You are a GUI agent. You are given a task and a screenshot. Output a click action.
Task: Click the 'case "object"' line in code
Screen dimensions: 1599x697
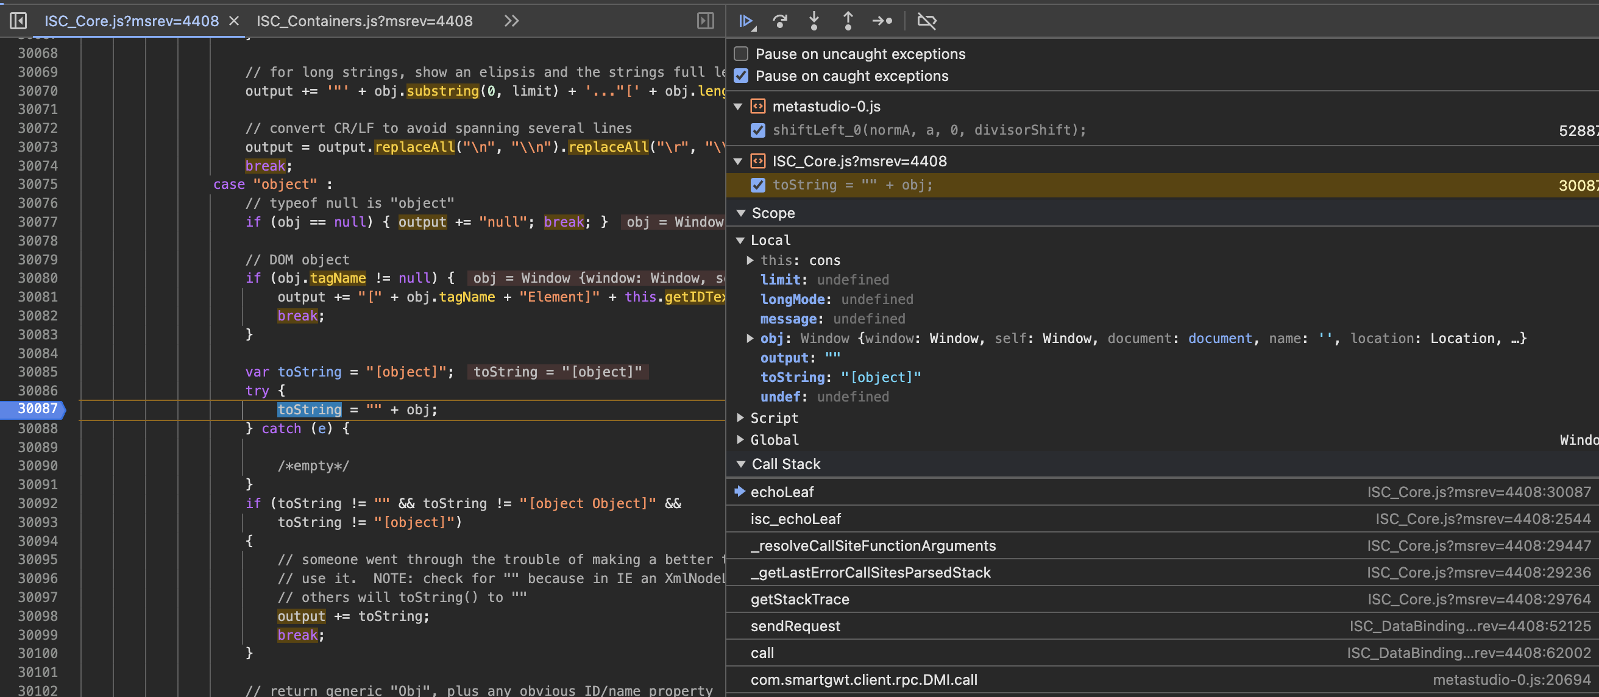[273, 185]
